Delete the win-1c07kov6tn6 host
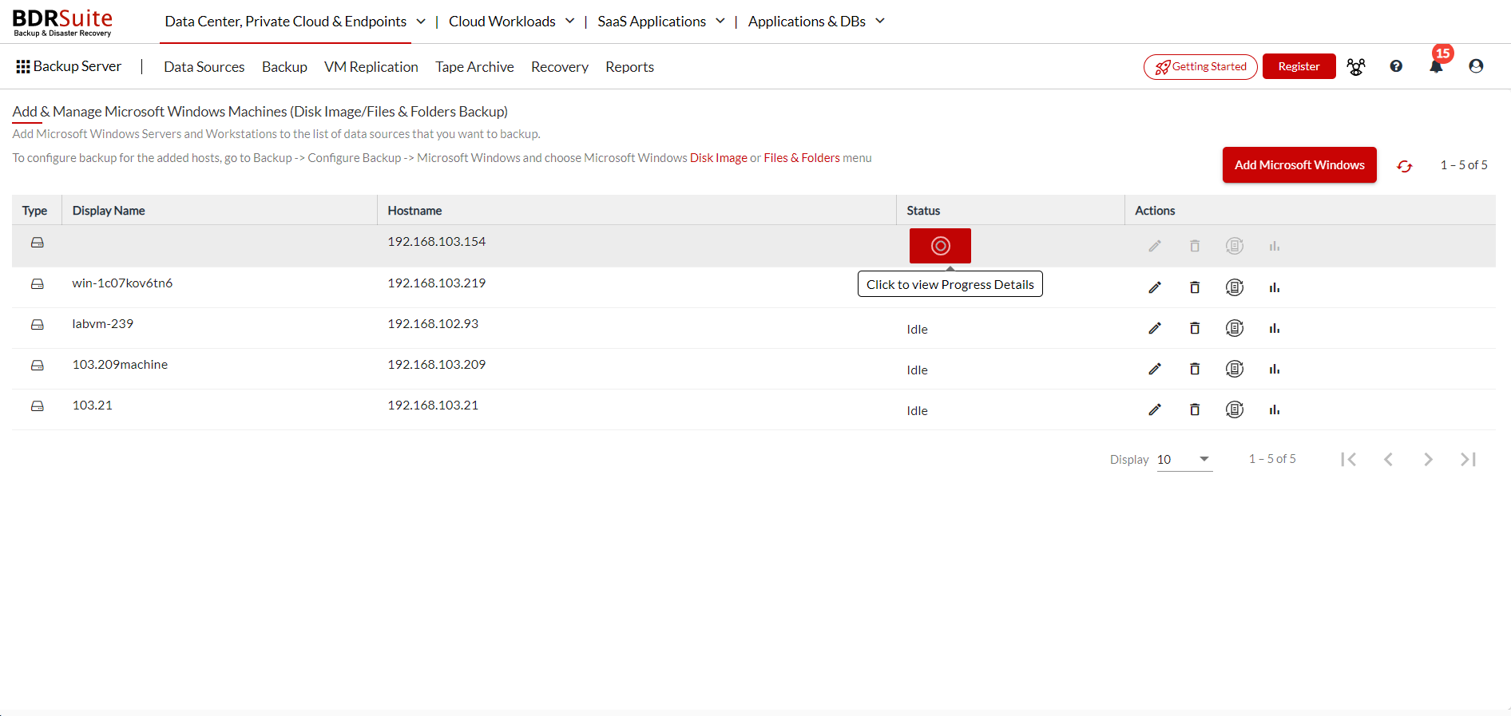The width and height of the screenshot is (1511, 716). coord(1195,287)
